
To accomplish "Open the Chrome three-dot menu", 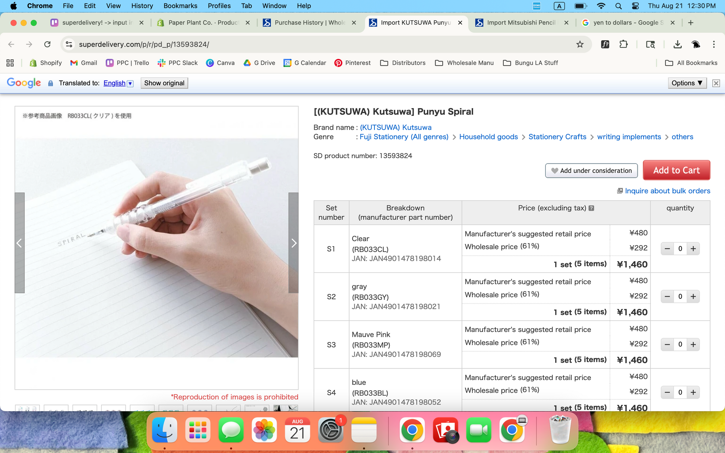I will [713, 44].
